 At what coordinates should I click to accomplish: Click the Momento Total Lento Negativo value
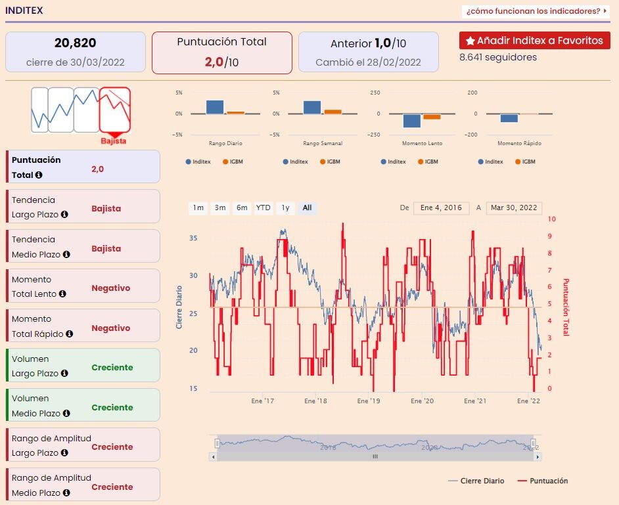coord(111,288)
